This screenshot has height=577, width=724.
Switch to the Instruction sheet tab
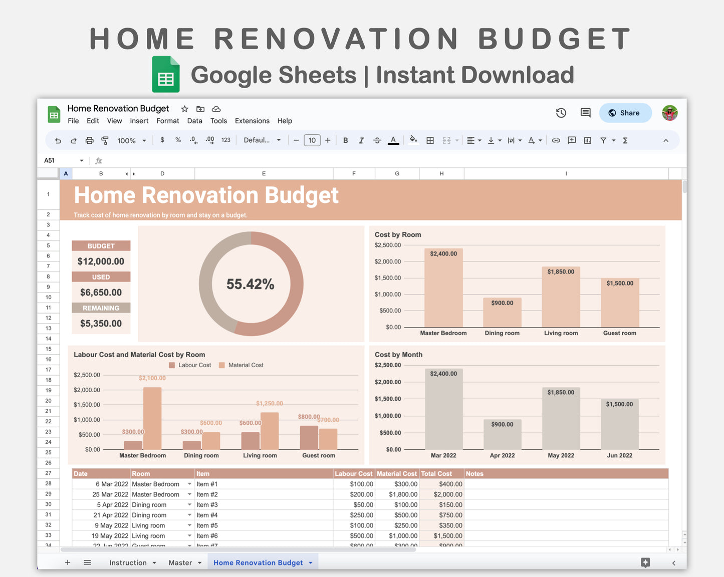[x=128, y=562]
